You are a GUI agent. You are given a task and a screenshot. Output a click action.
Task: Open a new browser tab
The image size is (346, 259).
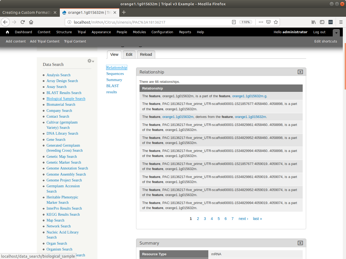pyautogui.click(x=124, y=12)
